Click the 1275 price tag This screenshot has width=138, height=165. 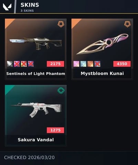tap(55, 130)
